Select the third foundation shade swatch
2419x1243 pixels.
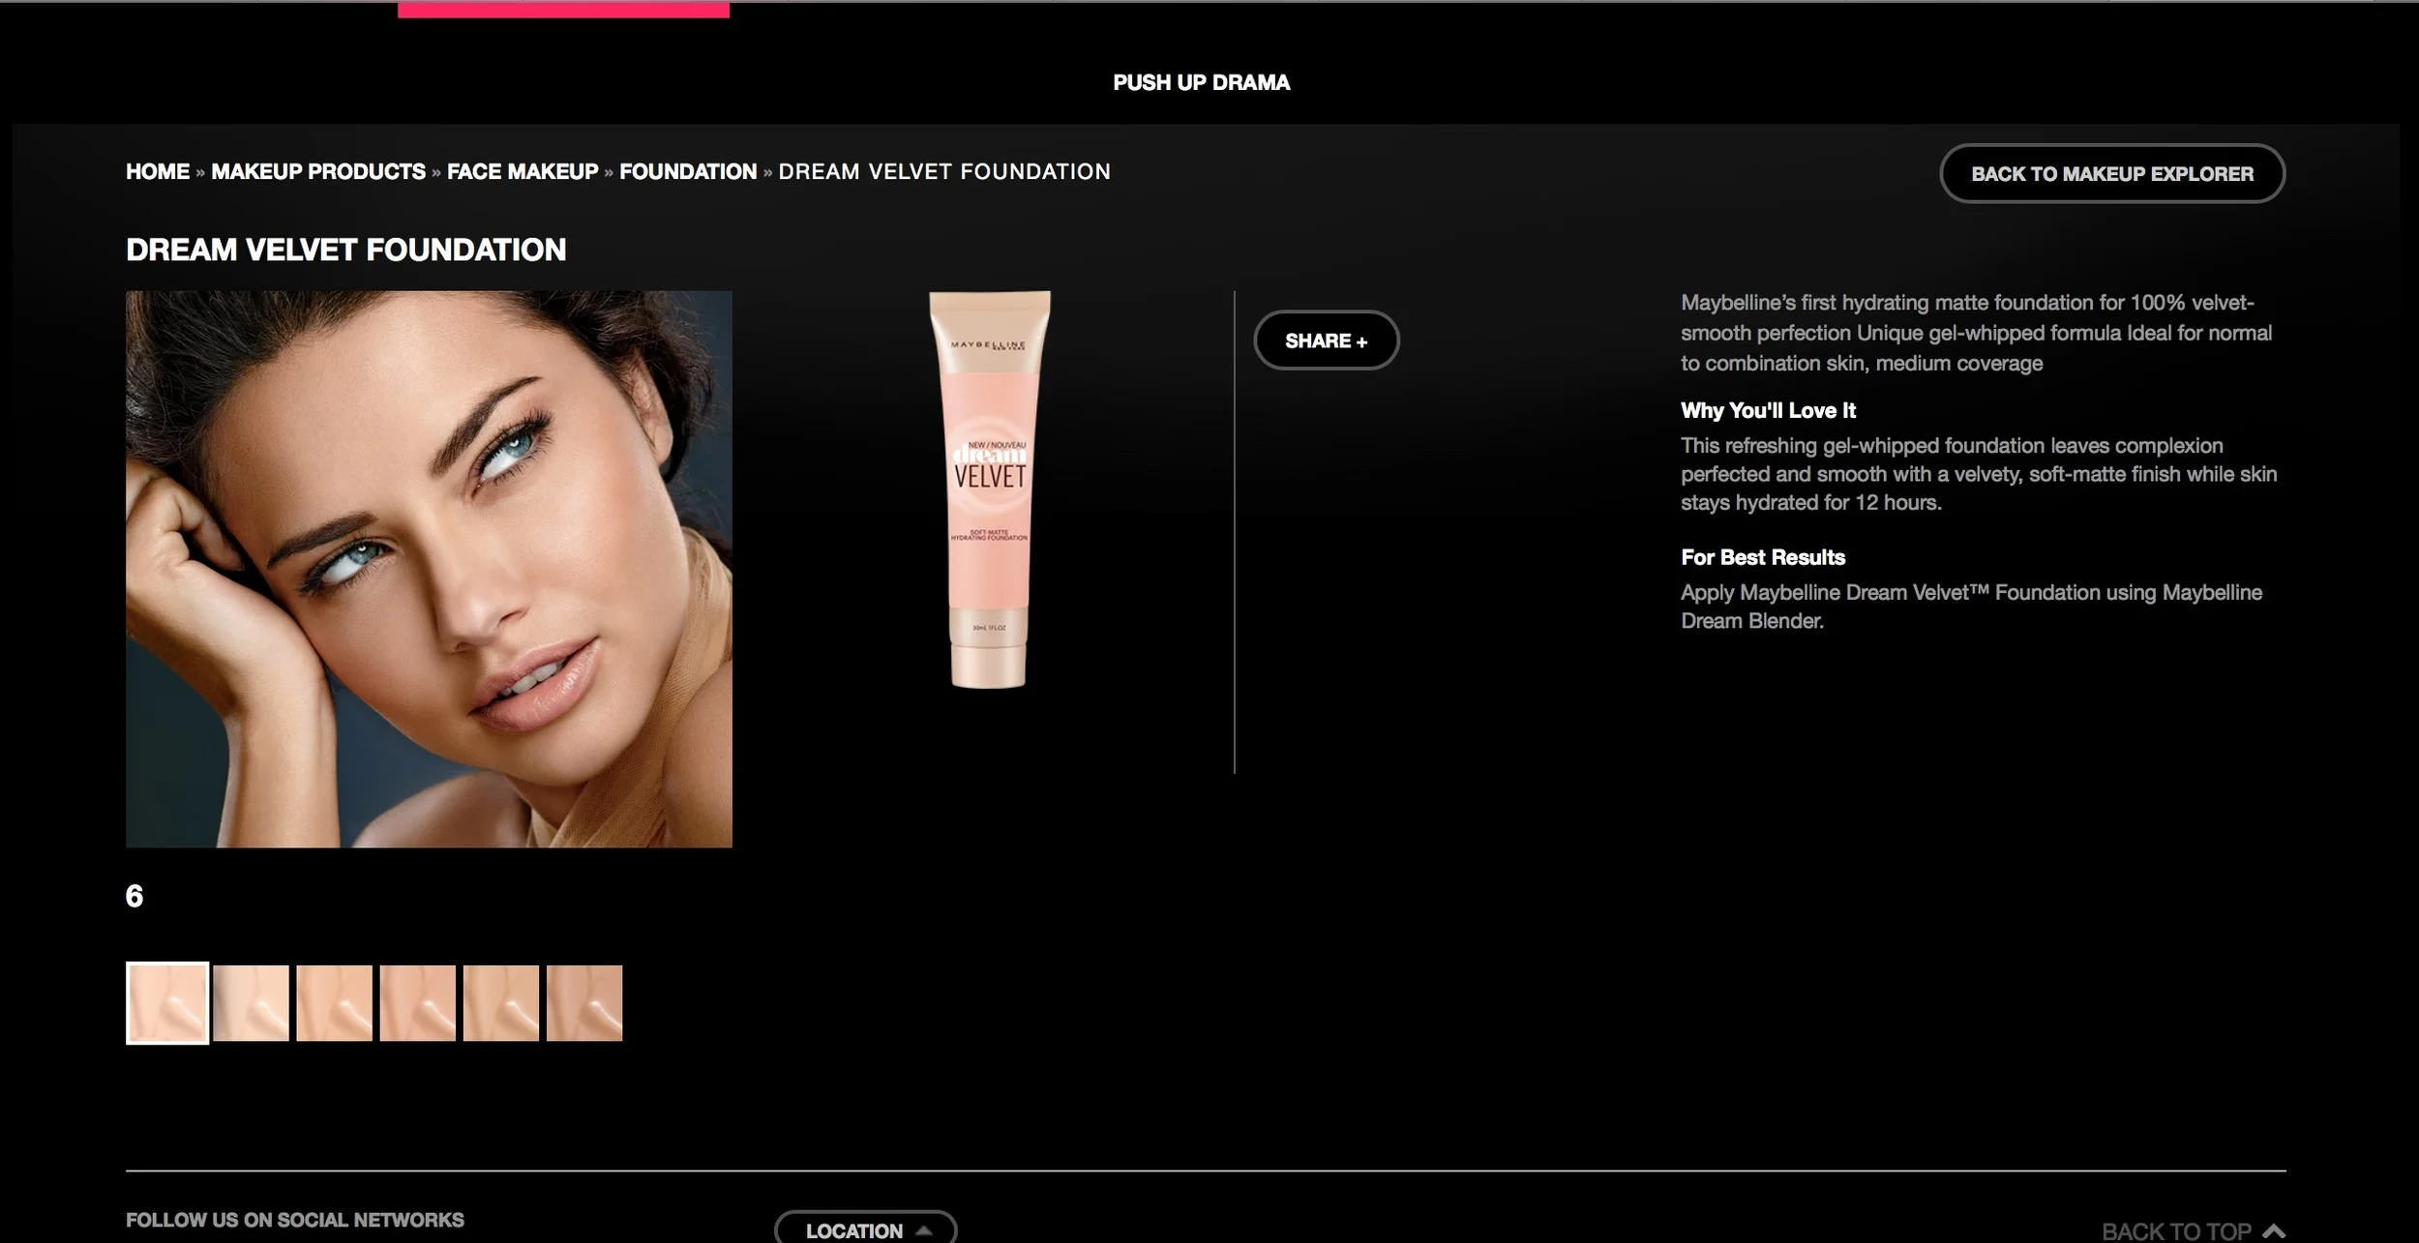click(x=334, y=1003)
